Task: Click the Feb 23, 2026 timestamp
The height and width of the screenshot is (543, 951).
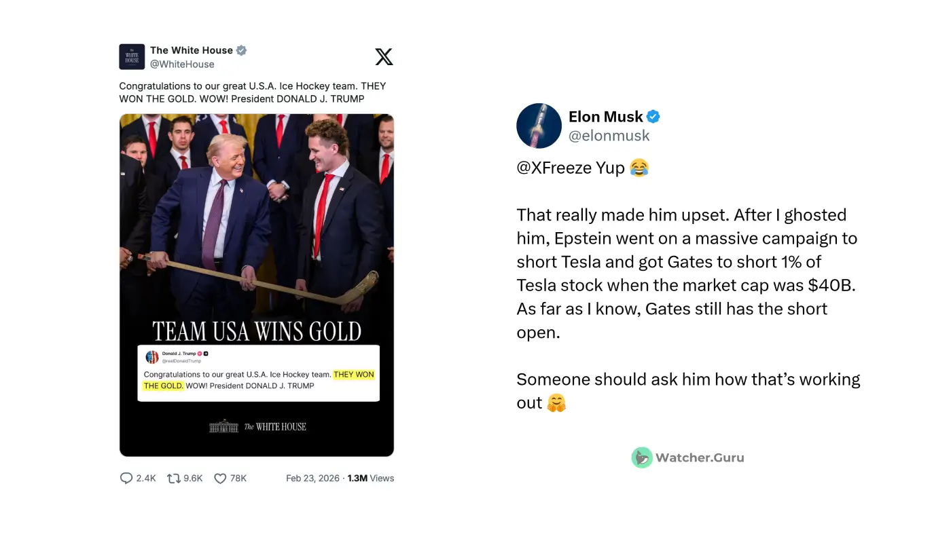Action: [312, 479]
